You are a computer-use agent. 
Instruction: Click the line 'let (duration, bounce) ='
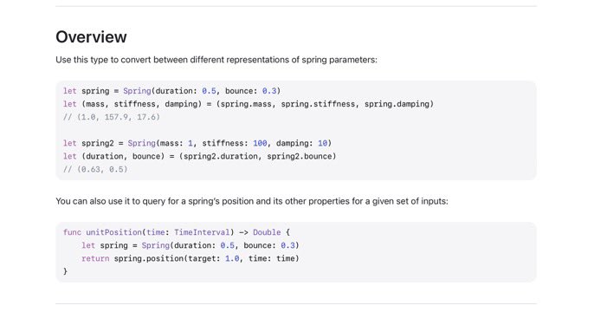pos(200,156)
